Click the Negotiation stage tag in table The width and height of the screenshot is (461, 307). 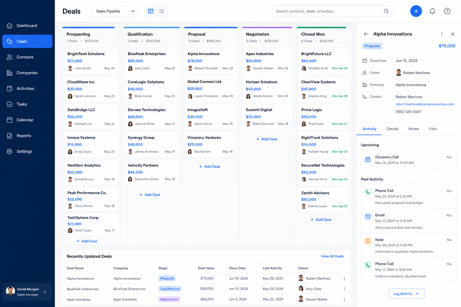coord(169,300)
